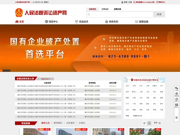Click 人民法院诉讼资产网 top-left link
This screenshot has width=180, height=135.
(22, 2)
